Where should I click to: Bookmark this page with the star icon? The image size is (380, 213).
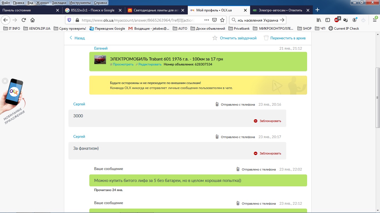click(222, 20)
